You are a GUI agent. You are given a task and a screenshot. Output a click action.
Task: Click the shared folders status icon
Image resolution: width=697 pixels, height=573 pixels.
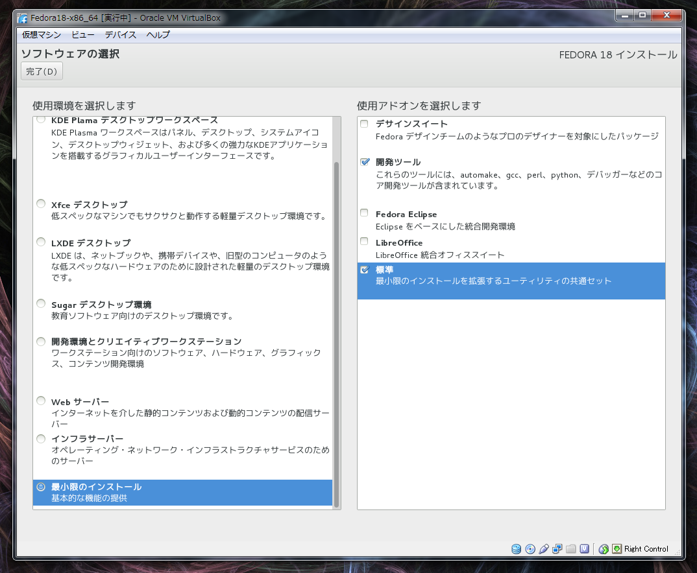[x=571, y=549]
